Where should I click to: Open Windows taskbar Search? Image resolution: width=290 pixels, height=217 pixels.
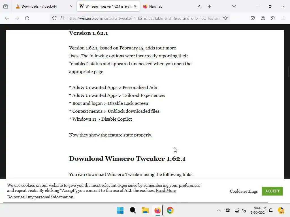[x=133, y=210]
